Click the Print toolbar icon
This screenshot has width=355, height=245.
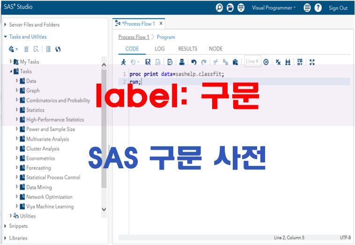coord(182,62)
